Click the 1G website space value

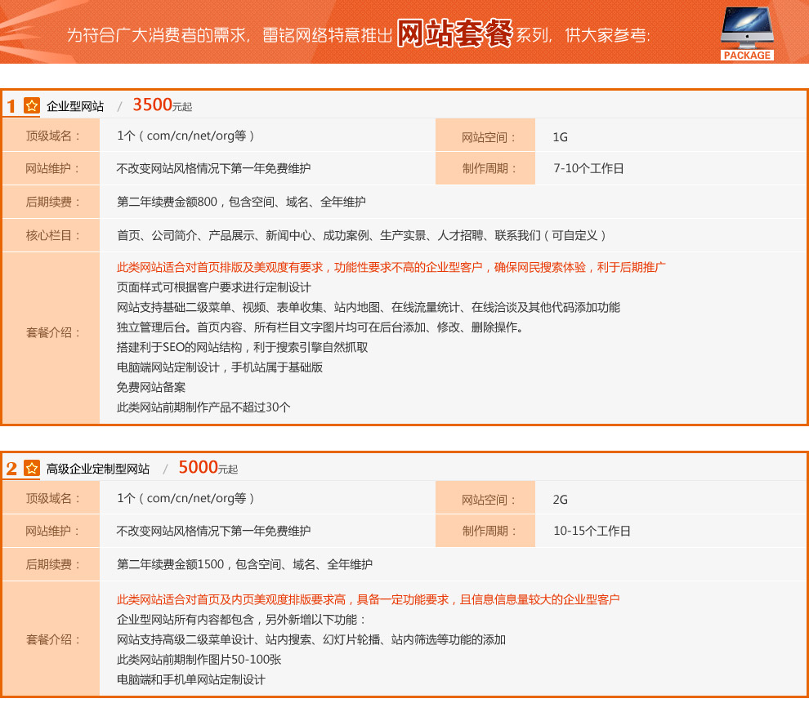coord(561,137)
